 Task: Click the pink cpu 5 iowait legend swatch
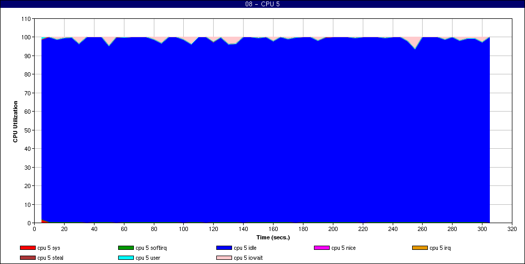(x=224, y=258)
